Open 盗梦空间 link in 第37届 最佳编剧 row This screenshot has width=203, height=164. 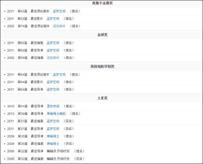pyautogui.click(x=53, y=121)
